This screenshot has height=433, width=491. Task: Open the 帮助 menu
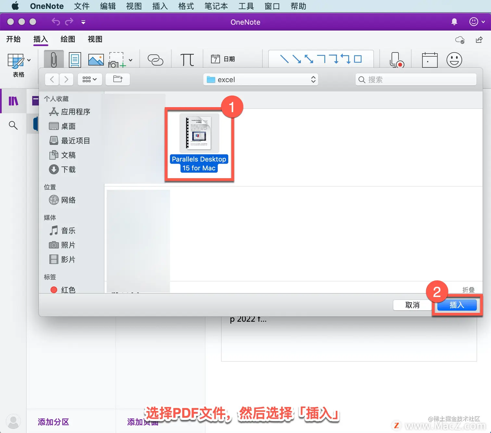pyautogui.click(x=298, y=6)
